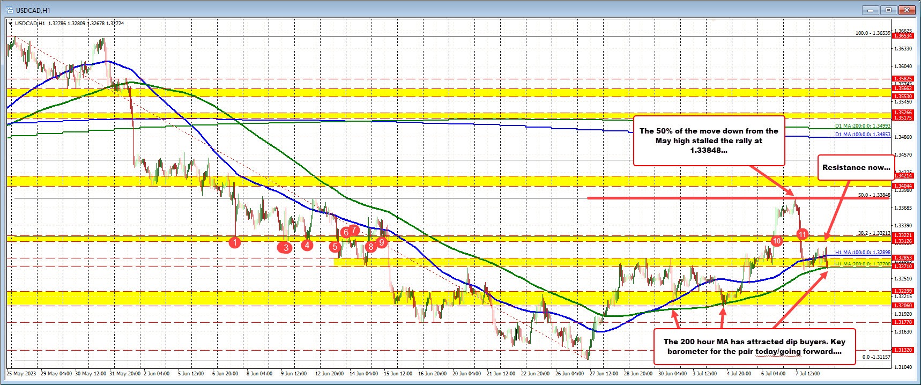921x385 pixels.
Task: Select the 1.35662 red price label
Action: pos(903,88)
